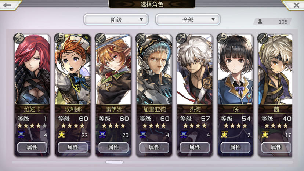Click weapon class icon on 维娅卡 card
Viewport: 304px width, 171px height.
19,38
